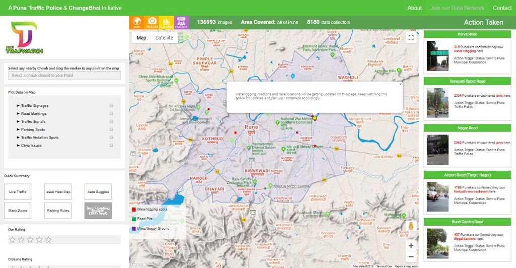Open the purple Engage people icon
The height and width of the screenshot is (268, 516).
click(x=181, y=22)
